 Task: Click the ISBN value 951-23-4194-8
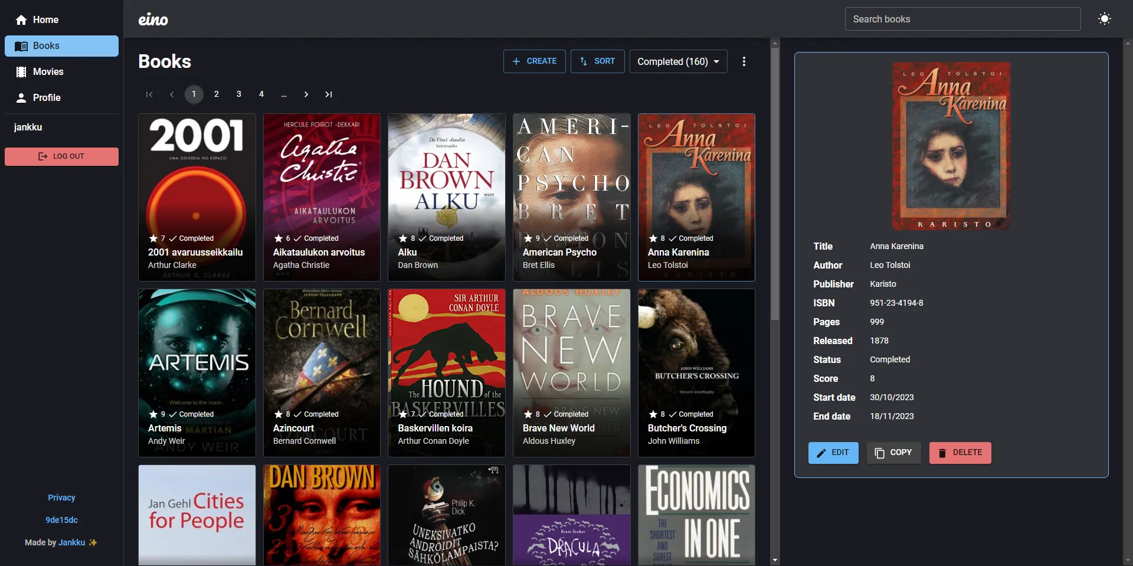pos(896,303)
